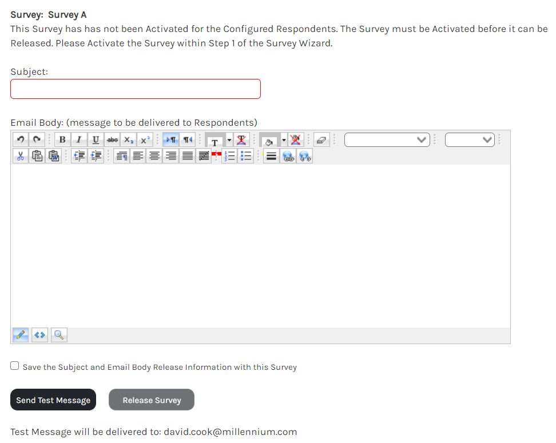Click the Superscript icon
This screenshot has height=443, width=556.
tap(145, 140)
